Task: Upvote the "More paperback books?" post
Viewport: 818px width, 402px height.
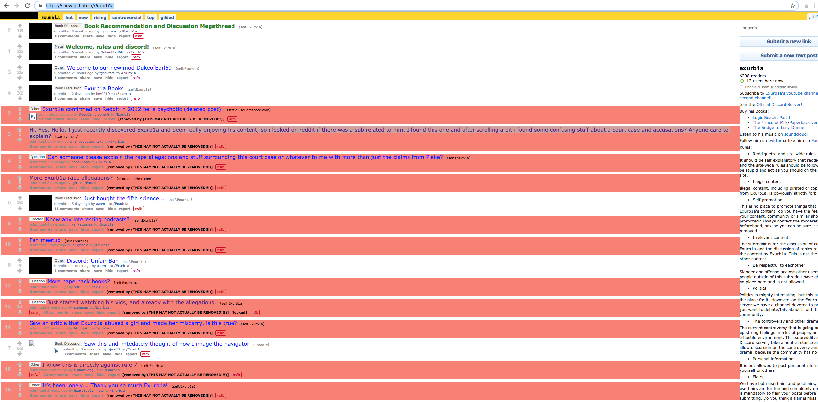Action: coord(20,281)
